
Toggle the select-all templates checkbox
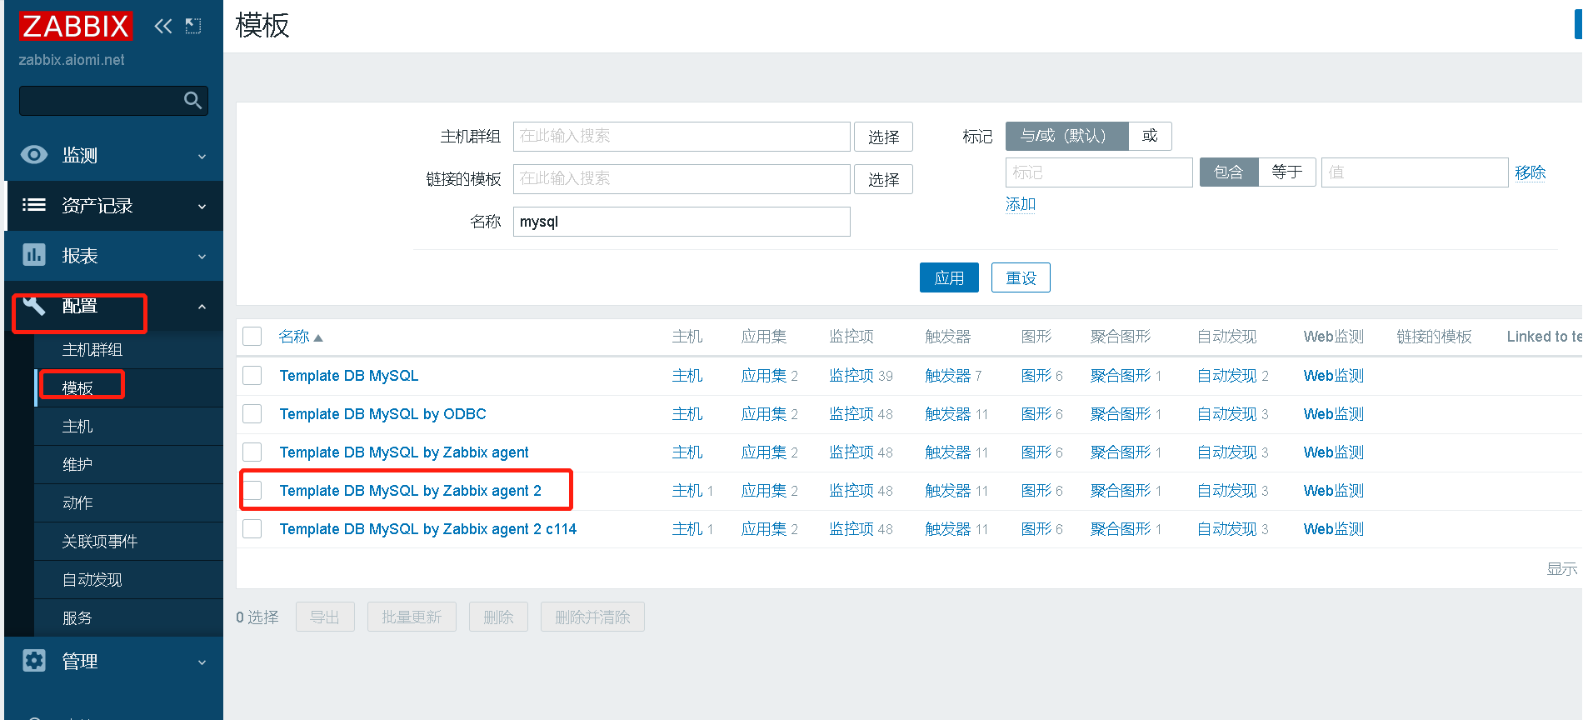tap(252, 337)
